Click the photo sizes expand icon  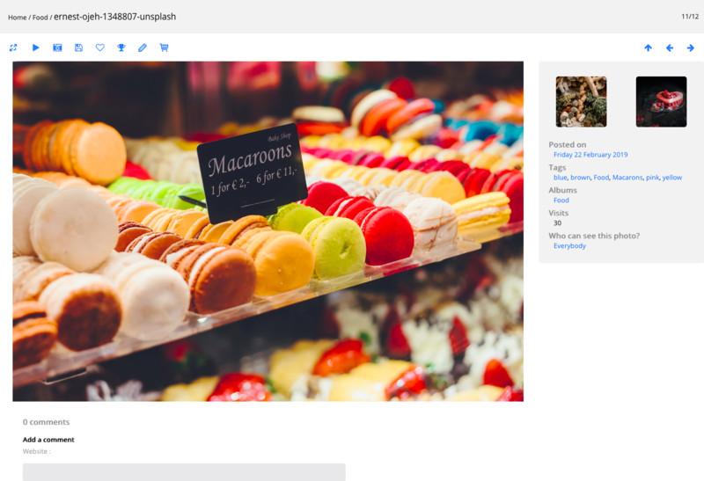point(13,47)
